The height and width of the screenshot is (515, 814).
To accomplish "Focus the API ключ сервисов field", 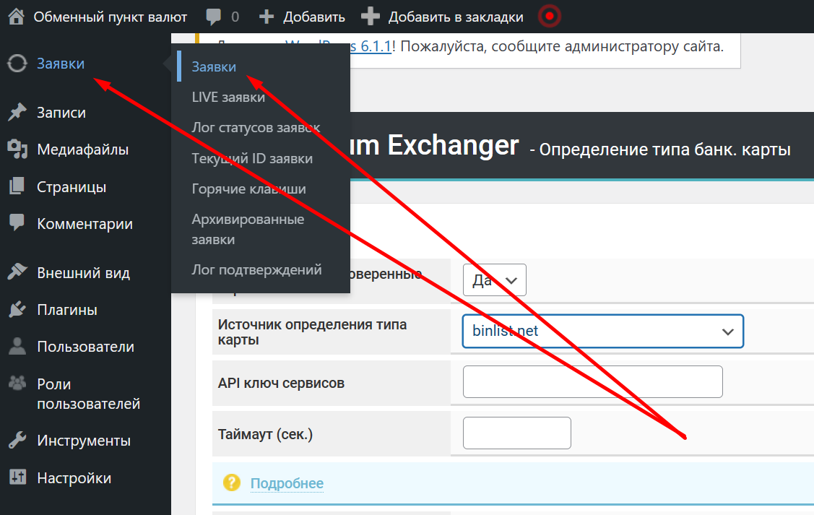I will pyautogui.click(x=592, y=382).
